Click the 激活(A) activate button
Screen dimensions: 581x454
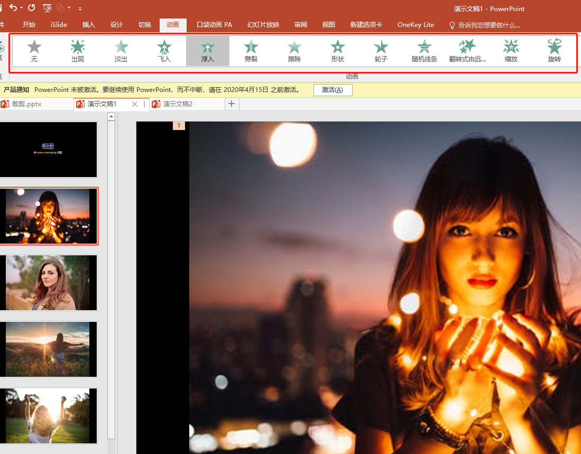pyautogui.click(x=333, y=90)
